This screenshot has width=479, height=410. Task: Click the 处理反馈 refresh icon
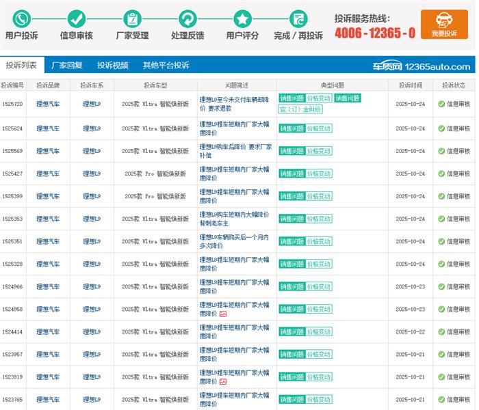(x=187, y=18)
